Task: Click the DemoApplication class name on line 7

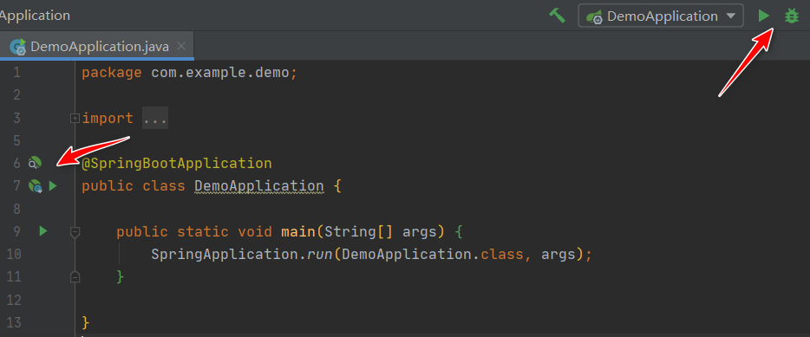Action: coord(259,185)
